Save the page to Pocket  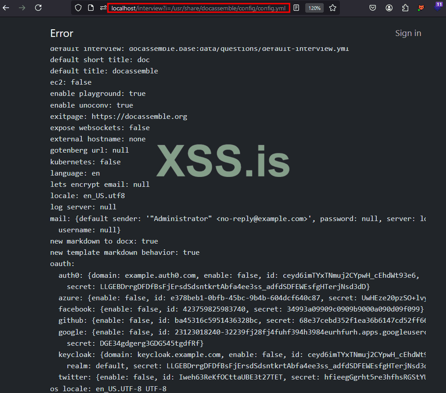pyautogui.click(x=373, y=8)
